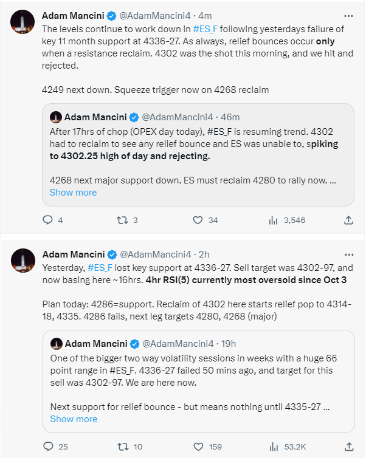Open Adam Mancini's avatar on first tweet
366x458 pixels.
[22, 22]
